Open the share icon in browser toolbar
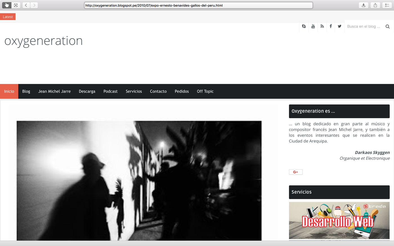This screenshot has height=246, width=394. (x=375, y=5)
